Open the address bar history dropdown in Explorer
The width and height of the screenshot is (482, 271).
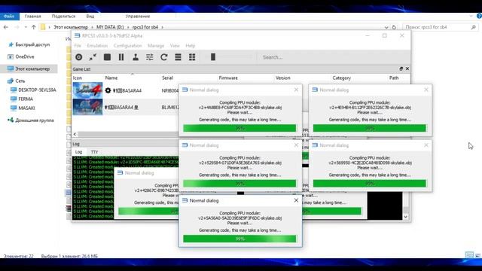click(386, 27)
